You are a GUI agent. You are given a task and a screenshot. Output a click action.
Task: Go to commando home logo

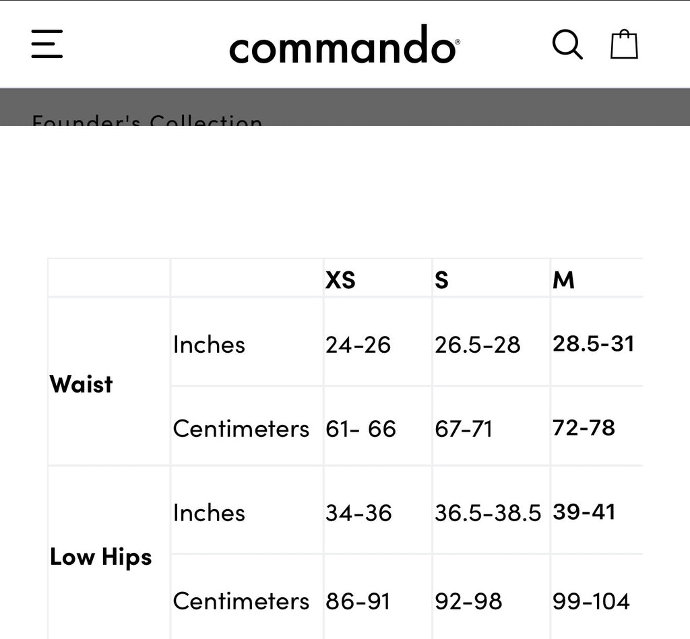coord(344,44)
